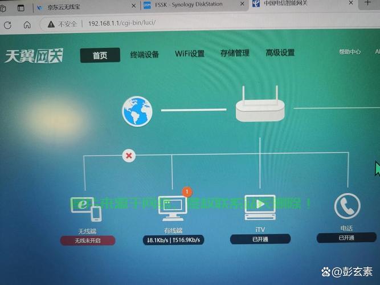Click the browser refresh icon
Image resolution: width=380 pixels, height=285 pixels.
[x=7, y=25]
